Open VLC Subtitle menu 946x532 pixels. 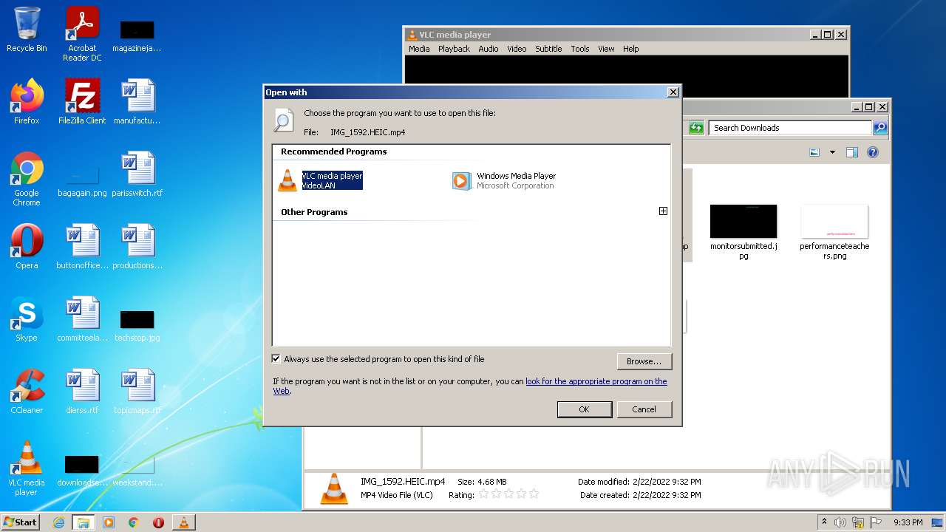pyautogui.click(x=548, y=49)
